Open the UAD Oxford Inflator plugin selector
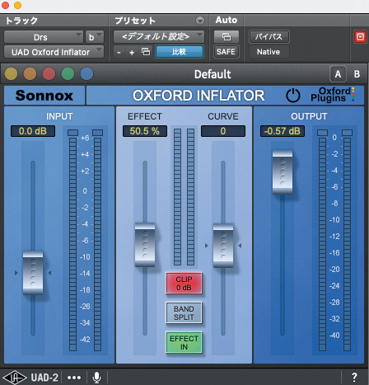This screenshot has height=385, width=369. click(x=54, y=52)
